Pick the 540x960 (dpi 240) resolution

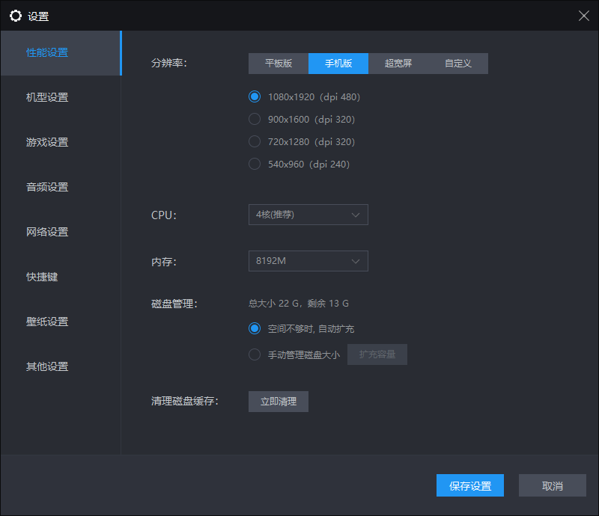[x=255, y=164]
